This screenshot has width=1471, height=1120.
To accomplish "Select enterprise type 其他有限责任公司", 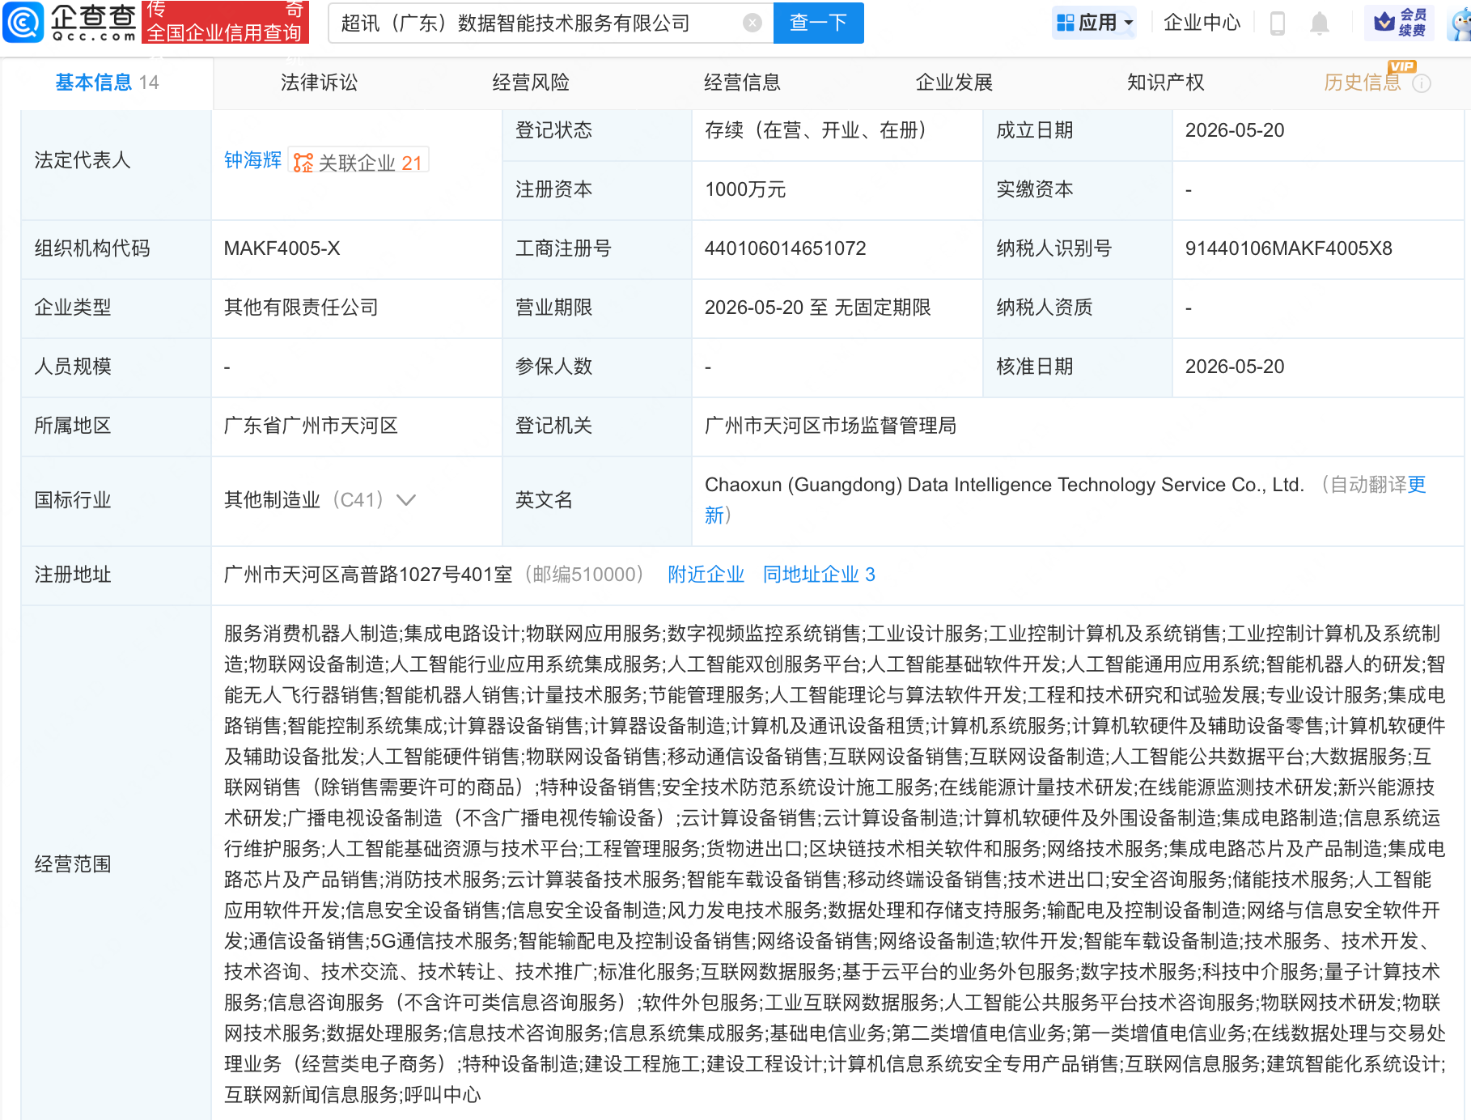I will tap(301, 308).
